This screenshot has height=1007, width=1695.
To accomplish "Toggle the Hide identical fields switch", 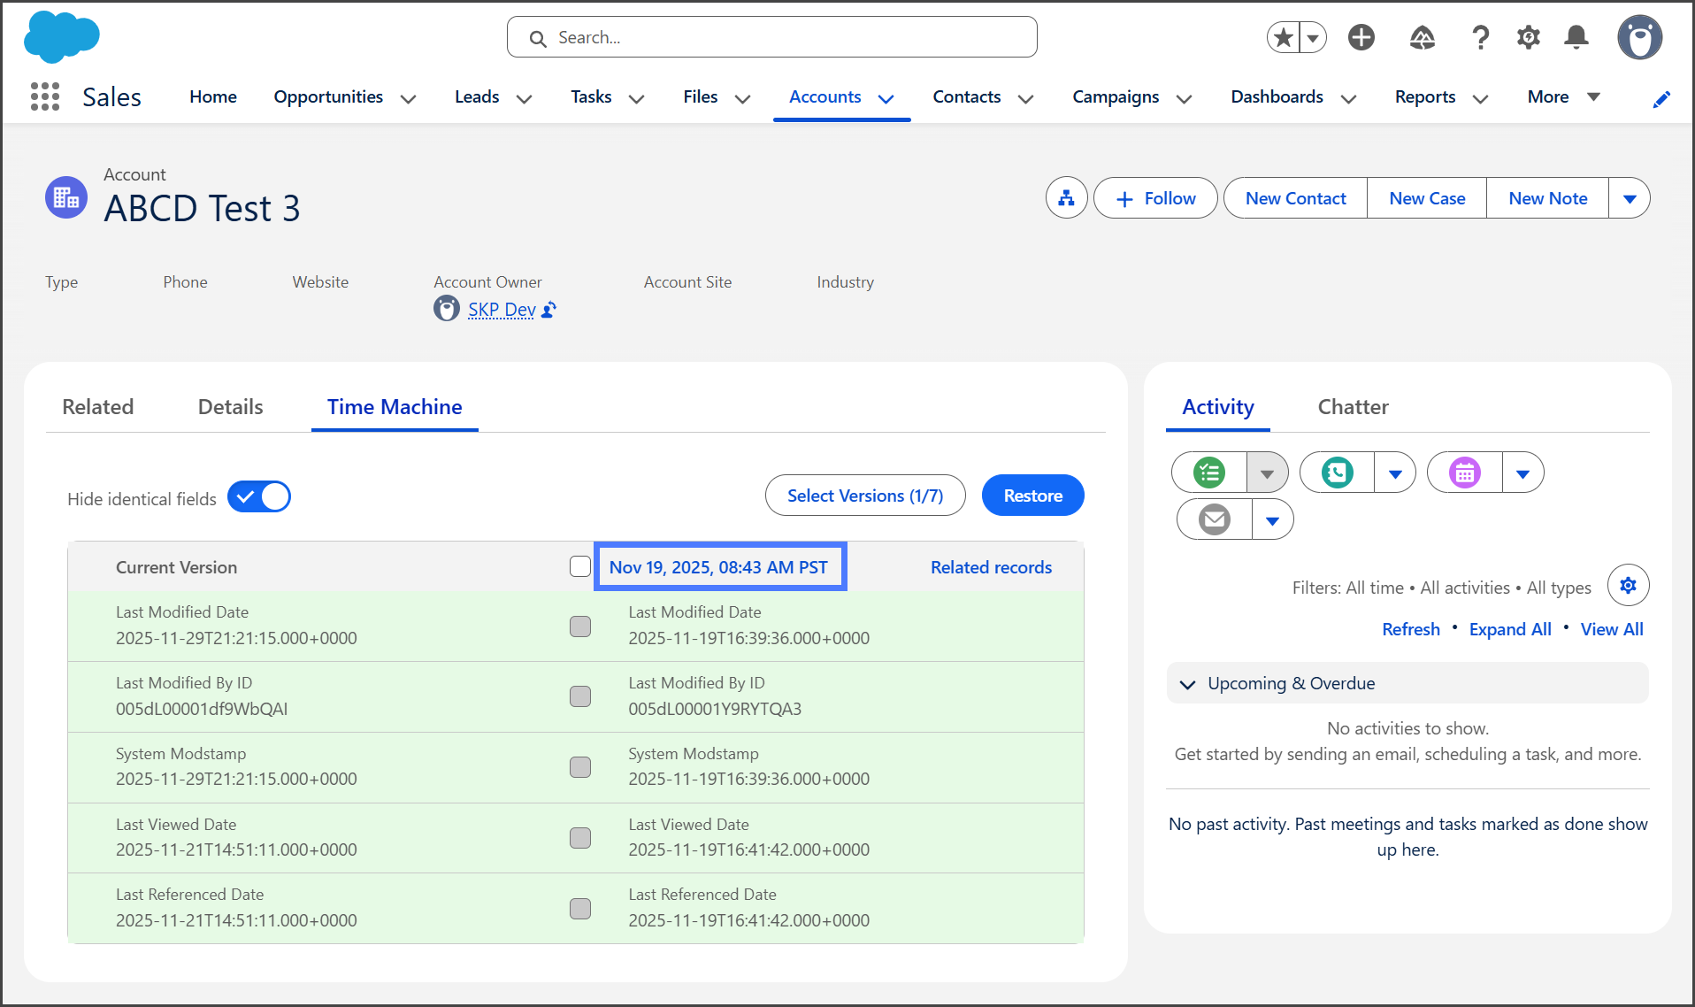I will pyautogui.click(x=259, y=497).
